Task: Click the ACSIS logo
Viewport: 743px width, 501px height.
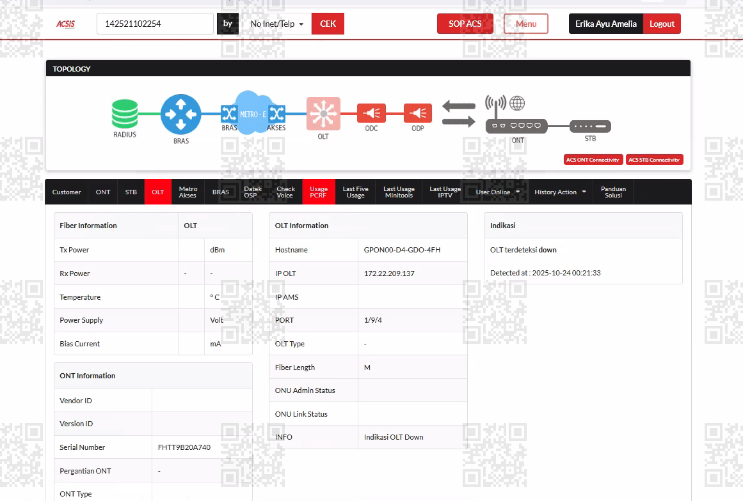Action: click(66, 24)
